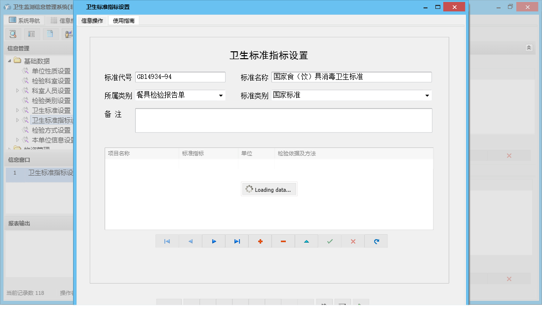Click the previous record arrow icon
Screen dimensions: 542x323
pos(190,241)
